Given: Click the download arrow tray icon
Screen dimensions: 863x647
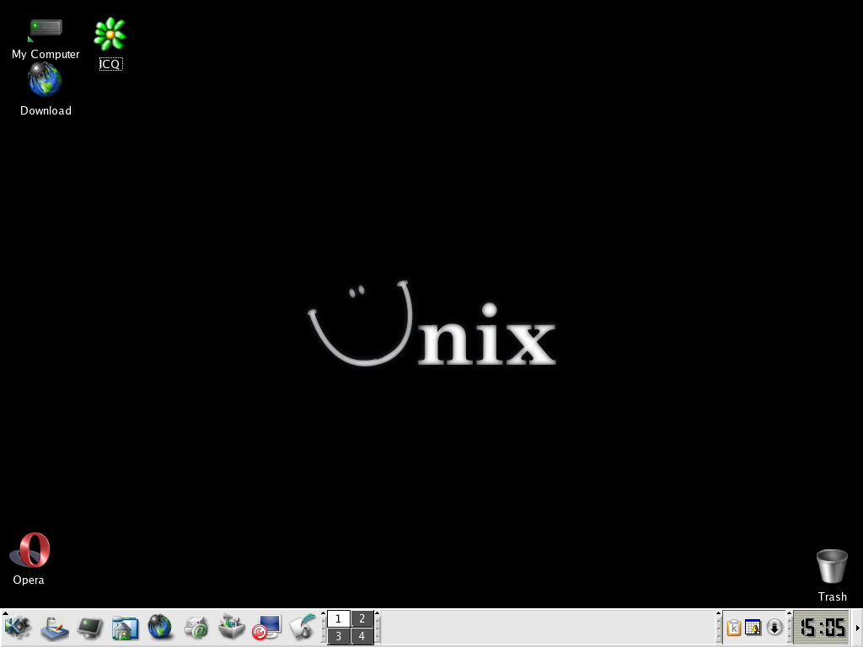Looking at the screenshot, I should click(x=774, y=628).
